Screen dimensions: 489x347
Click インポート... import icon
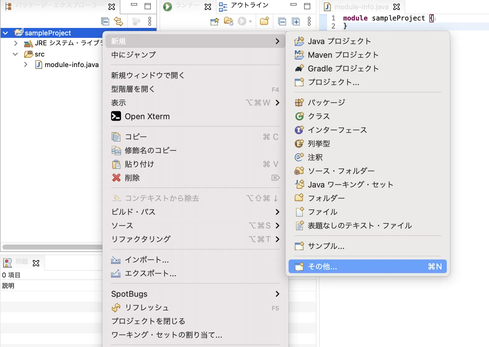pyautogui.click(x=116, y=260)
